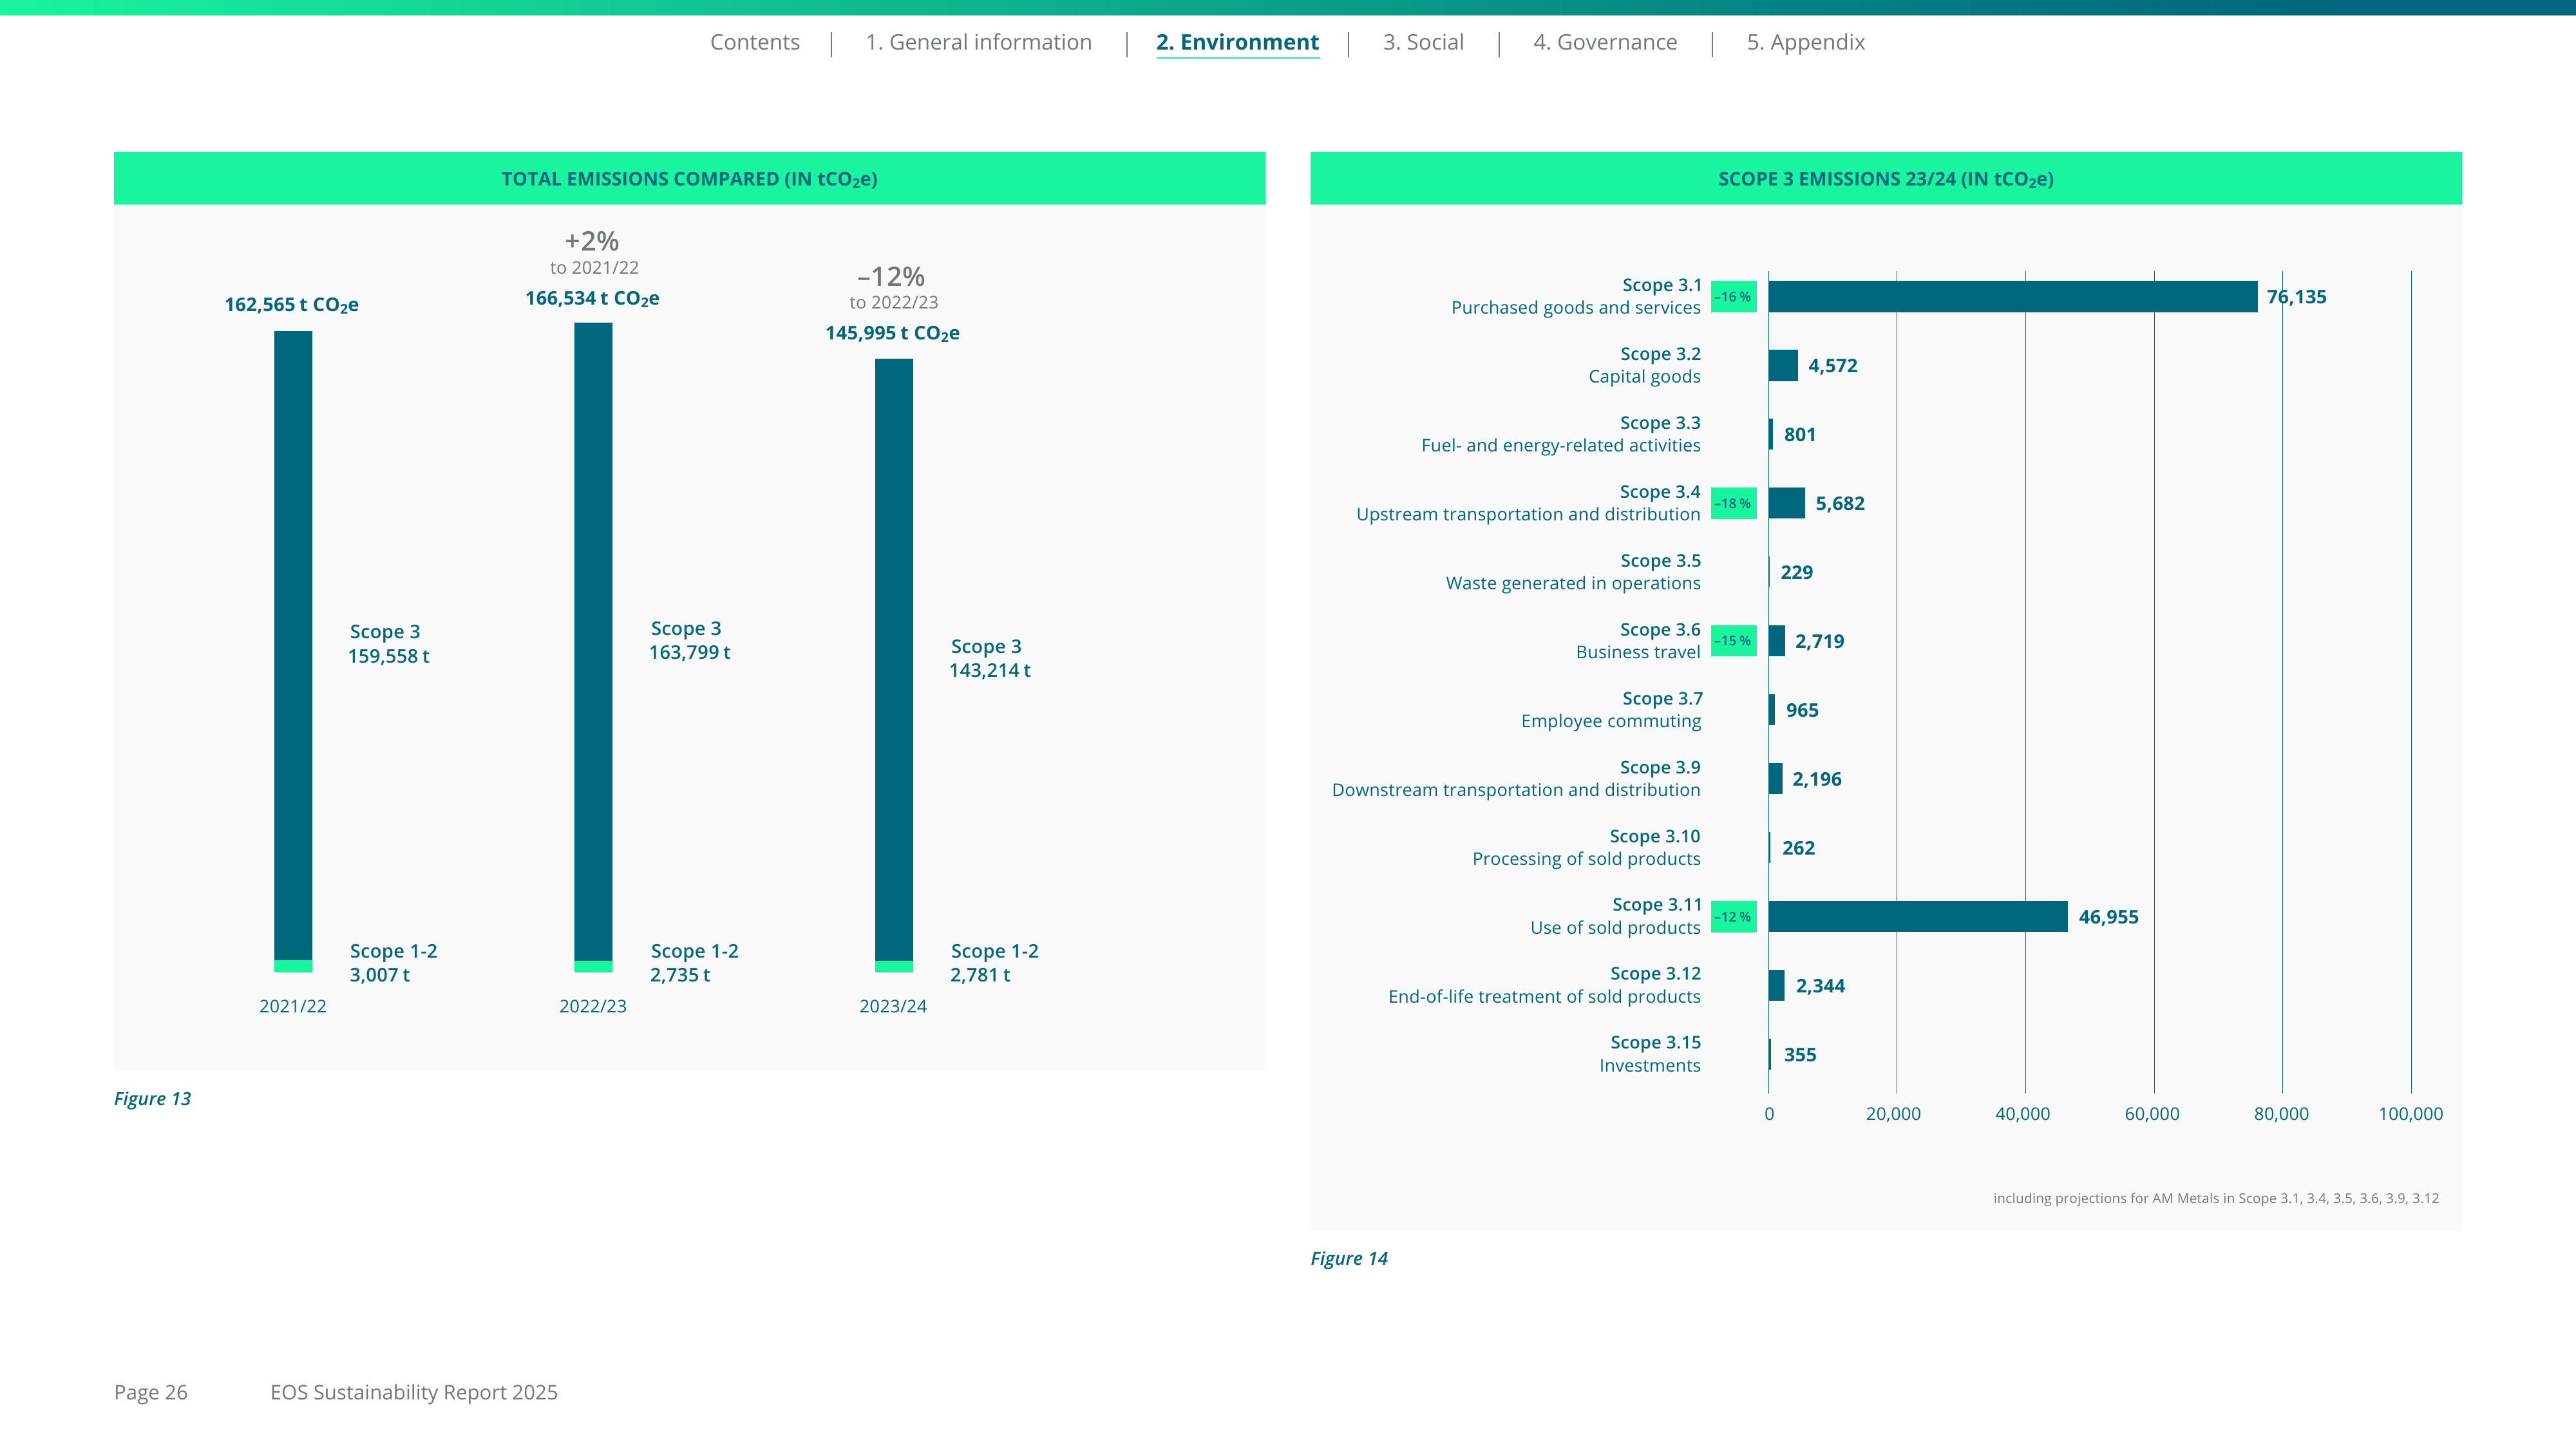The width and height of the screenshot is (2576, 1449).
Task: Click the Employee commuting label
Action: 1610,721
